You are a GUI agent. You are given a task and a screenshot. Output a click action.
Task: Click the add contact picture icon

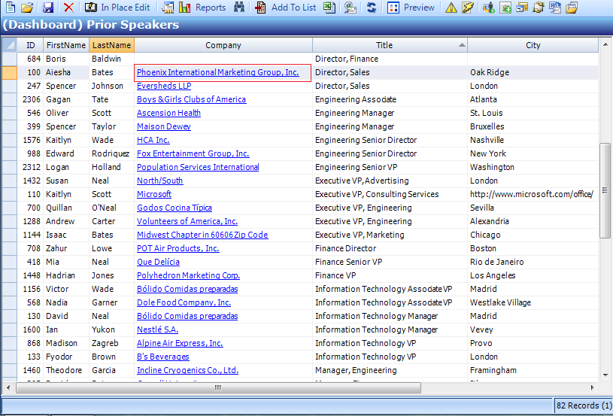click(x=505, y=7)
